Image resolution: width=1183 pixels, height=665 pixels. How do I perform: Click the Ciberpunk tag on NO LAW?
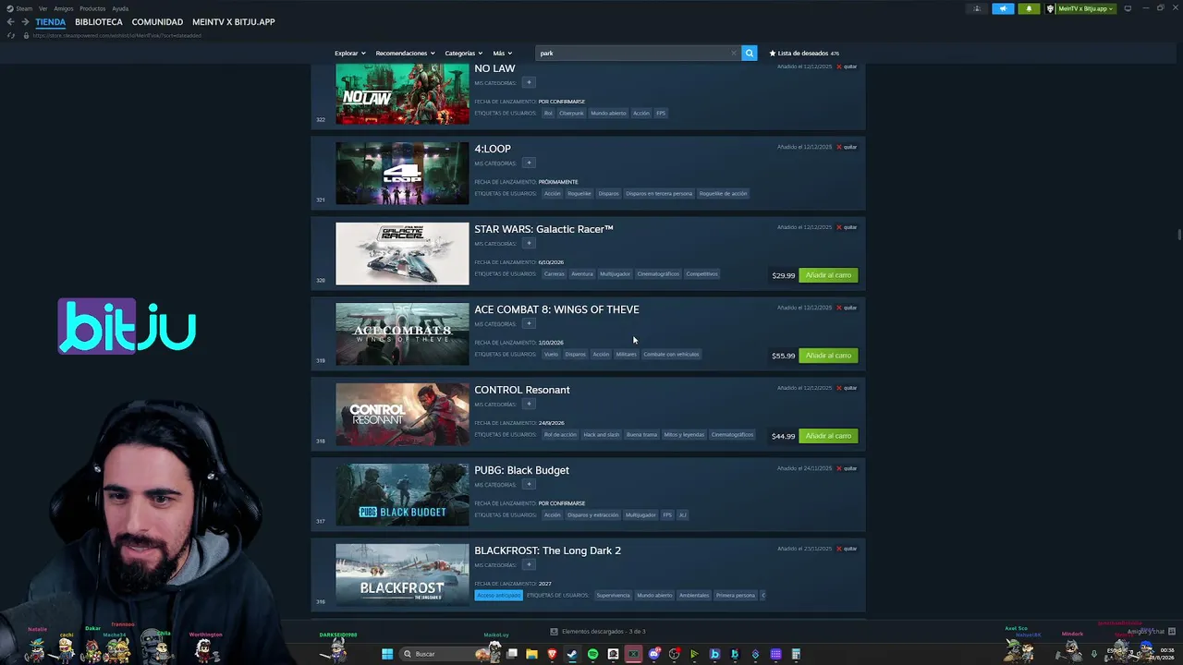coord(571,114)
